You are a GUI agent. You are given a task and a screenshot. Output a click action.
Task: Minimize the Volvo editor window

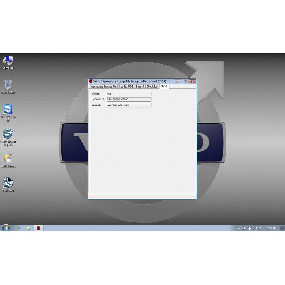pos(178,81)
